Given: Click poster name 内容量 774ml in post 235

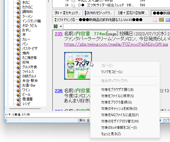Looking at the screenshot, I should coord(91,34).
